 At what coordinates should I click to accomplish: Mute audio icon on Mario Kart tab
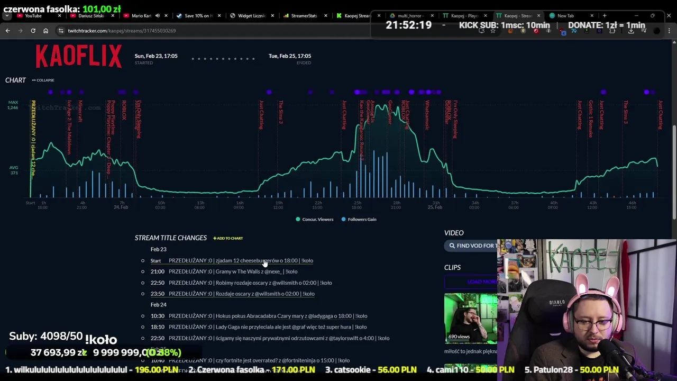pyautogui.click(x=157, y=16)
